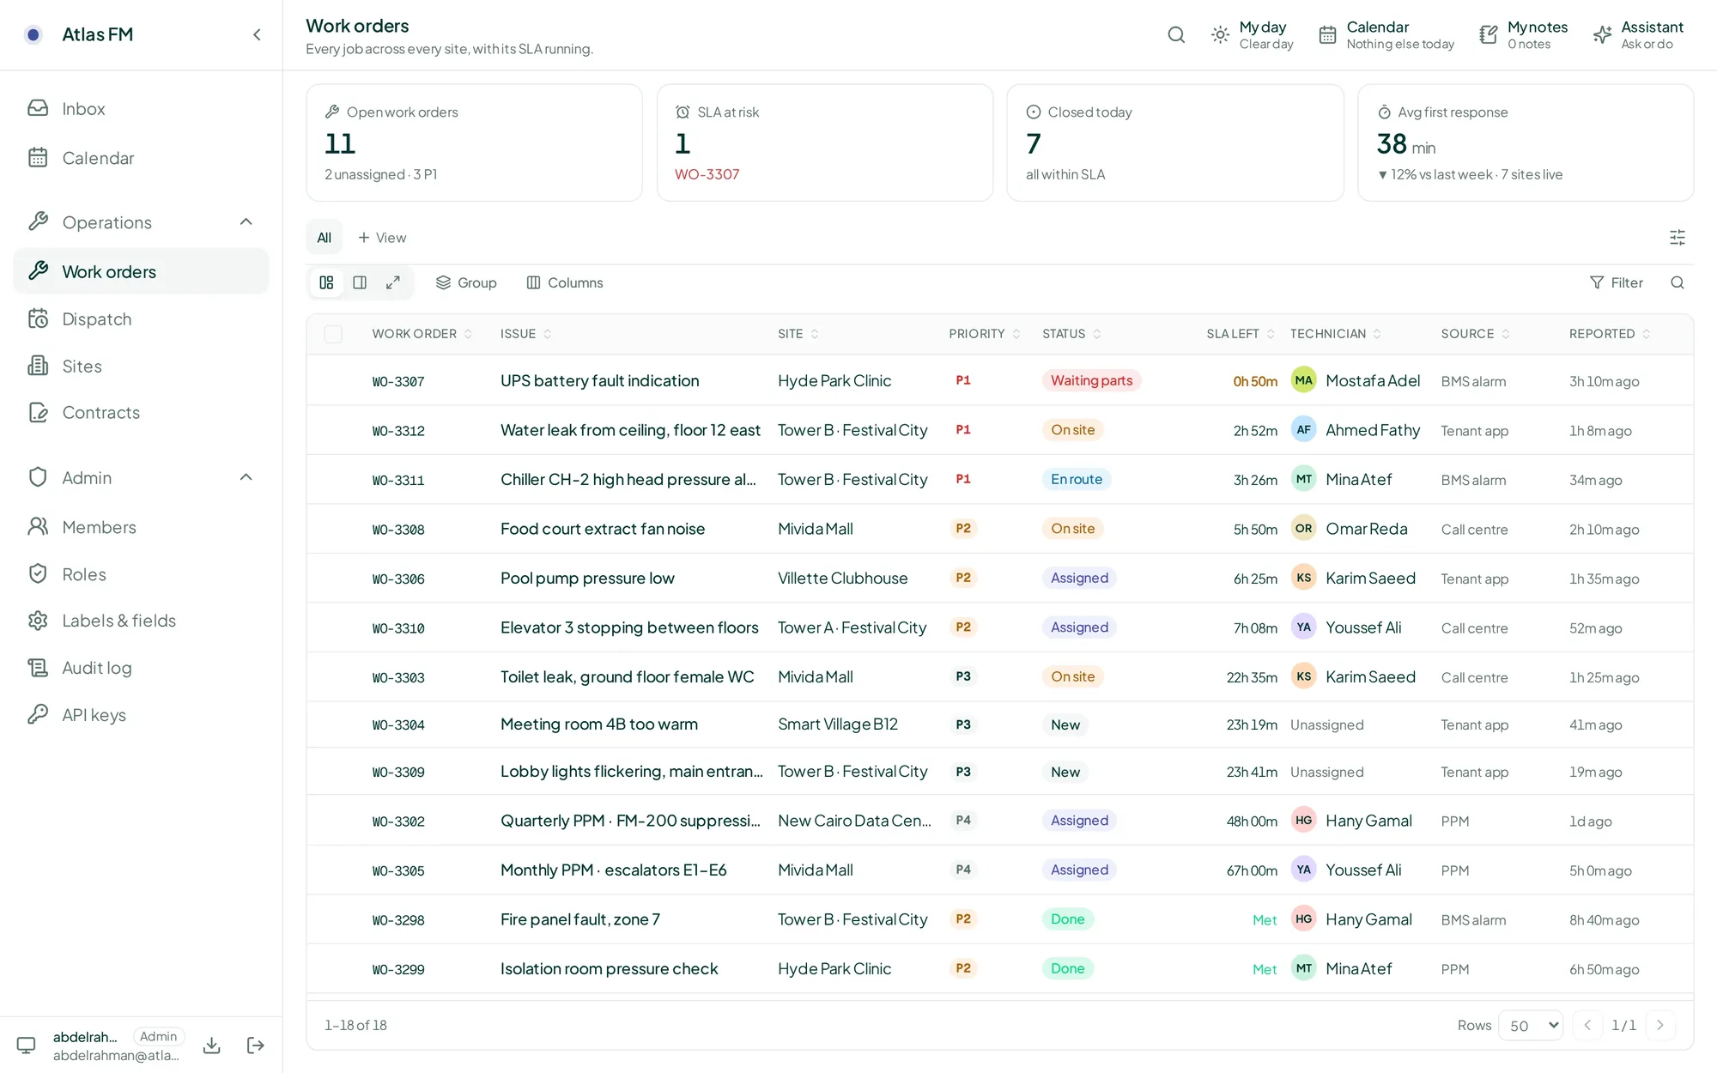Open Contracts in the sidebar
Screen dimensions: 1717x1073
(x=141, y=412)
